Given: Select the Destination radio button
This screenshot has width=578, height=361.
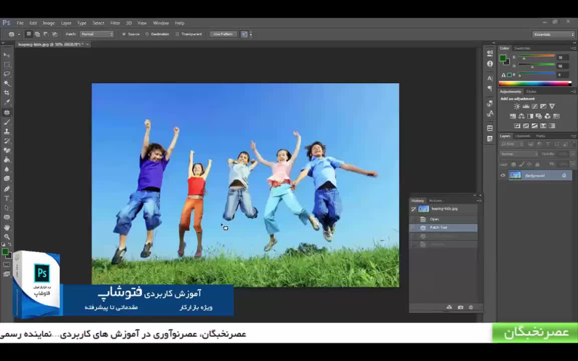Looking at the screenshot, I should click(147, 34).
